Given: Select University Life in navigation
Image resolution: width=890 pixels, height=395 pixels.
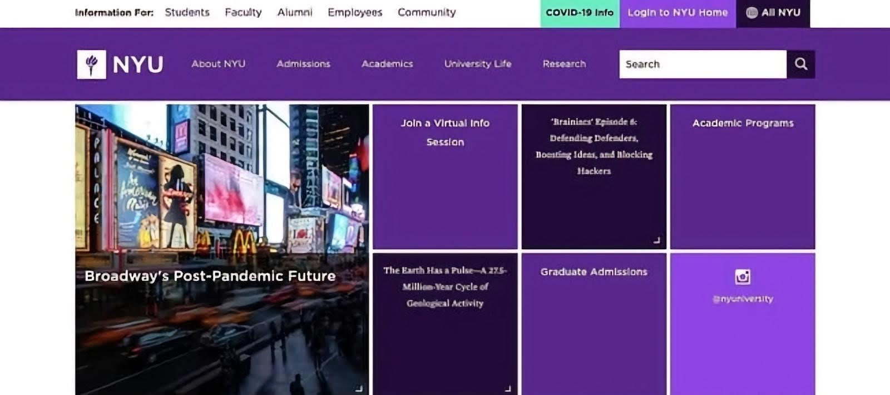Looking at the screenshot, I should [x=478, y=64].
